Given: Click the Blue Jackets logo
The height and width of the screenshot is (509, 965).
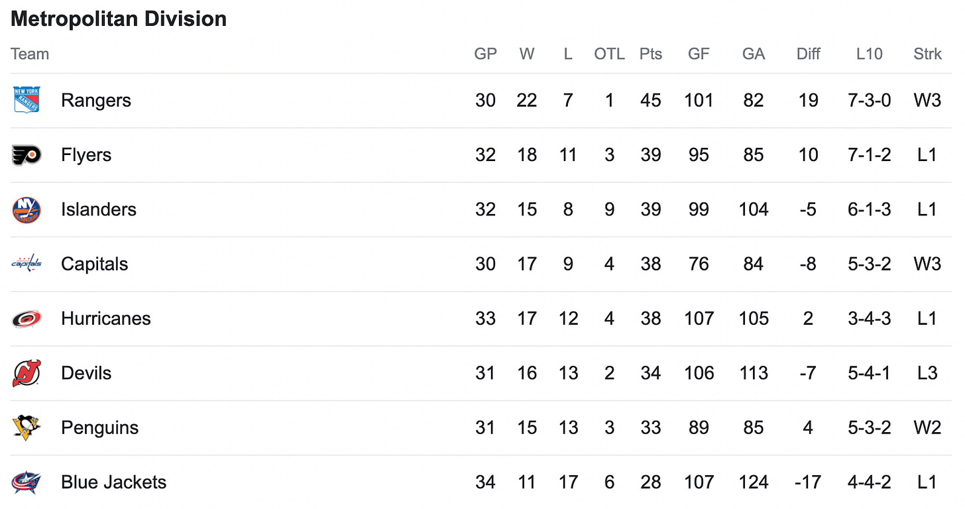Looking at the screenshot, I should point(27,482).
